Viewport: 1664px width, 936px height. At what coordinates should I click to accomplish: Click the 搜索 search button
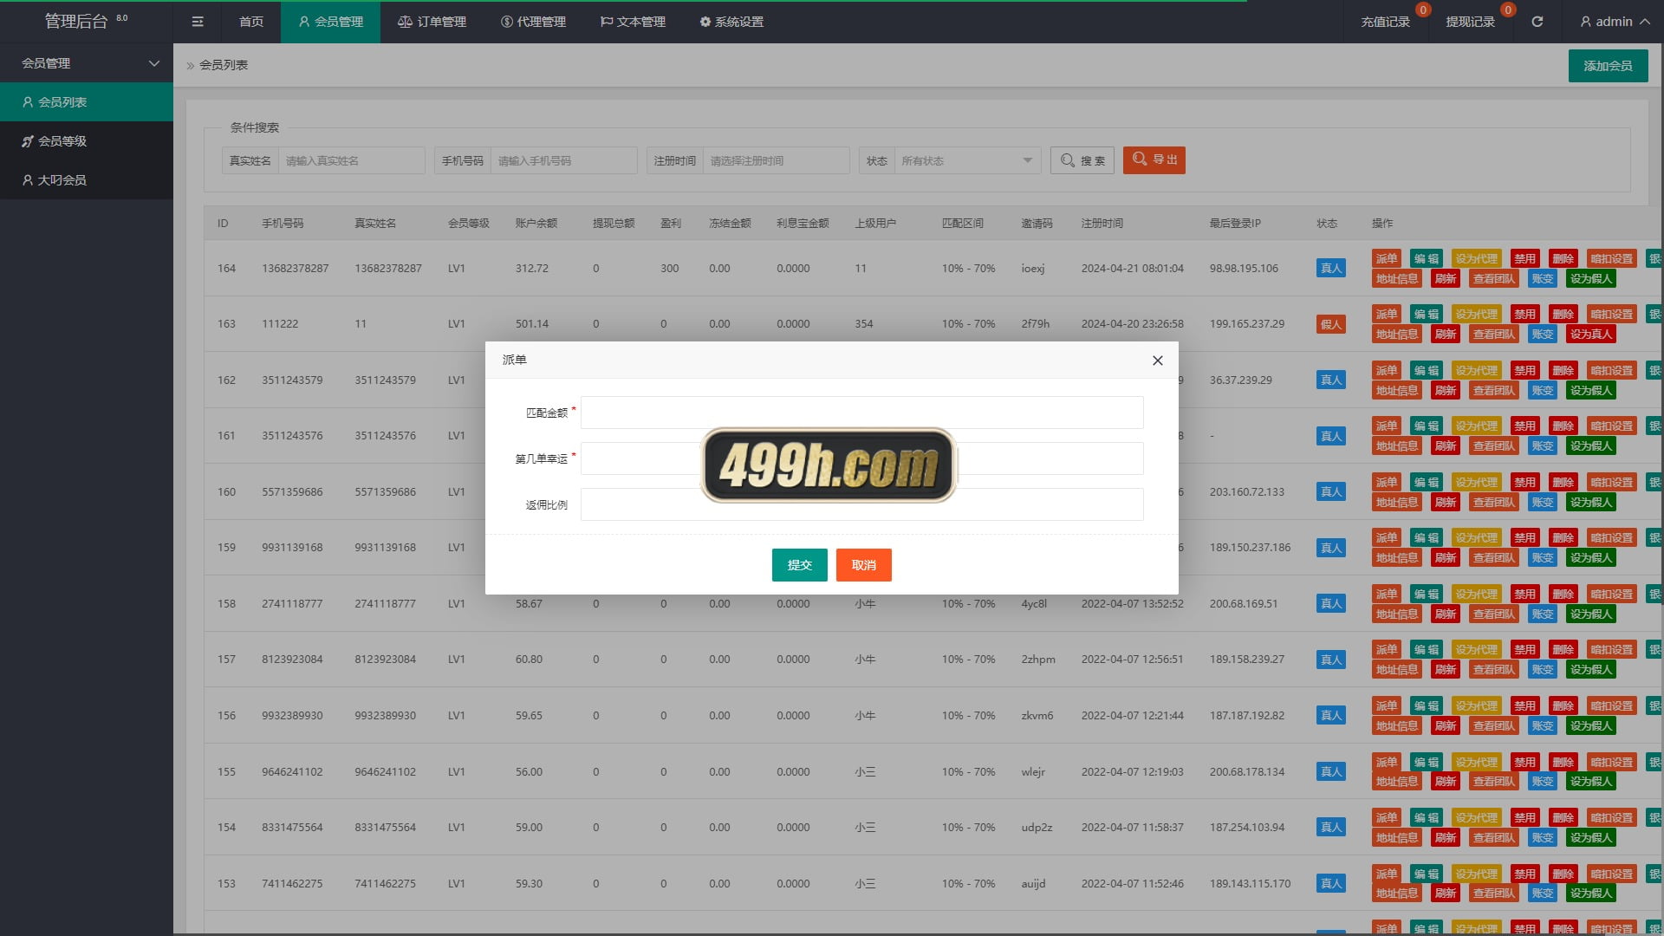coord(1082,160)
